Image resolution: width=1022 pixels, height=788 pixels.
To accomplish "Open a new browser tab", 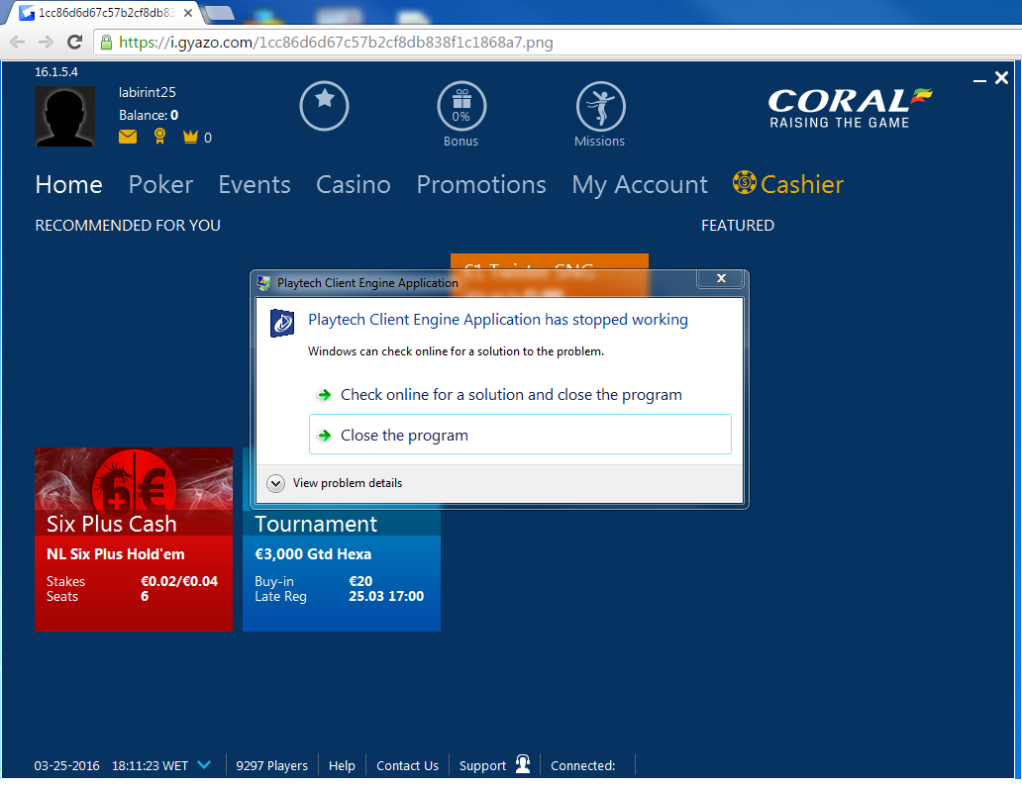I will pos(220,13).
